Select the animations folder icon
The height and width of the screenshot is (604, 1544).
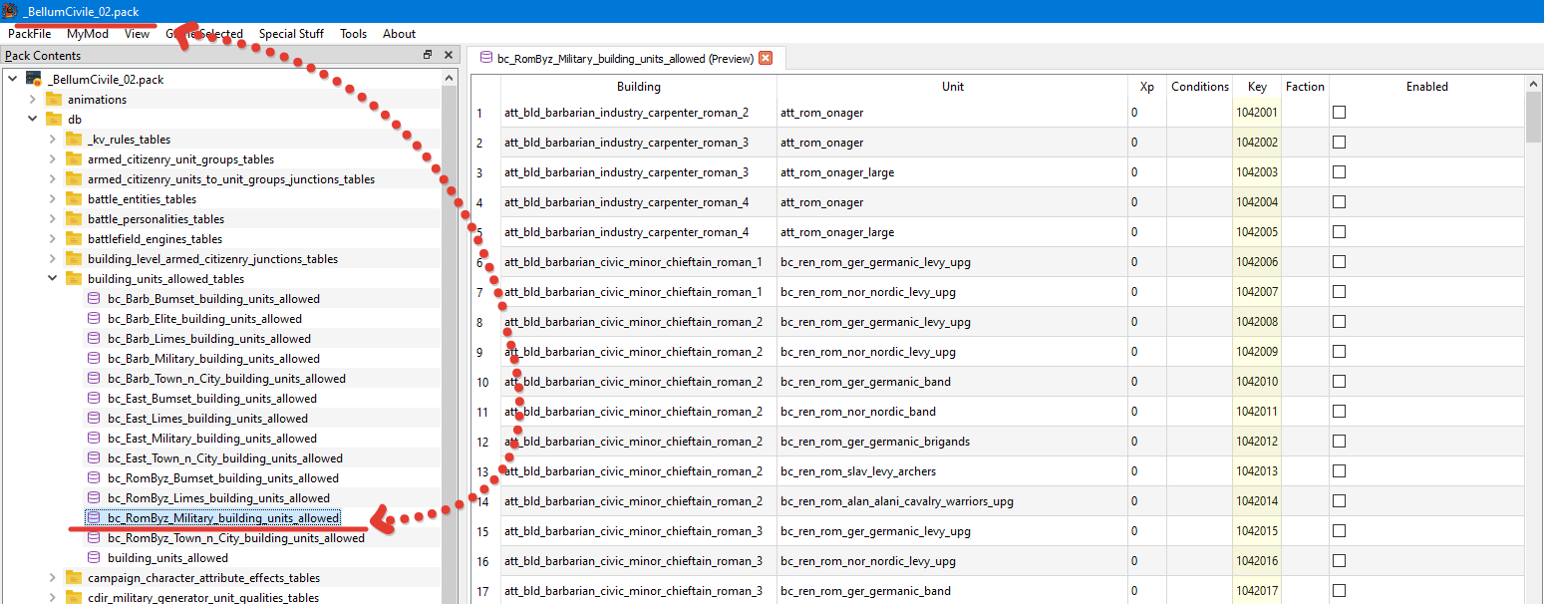pos(54,99)
